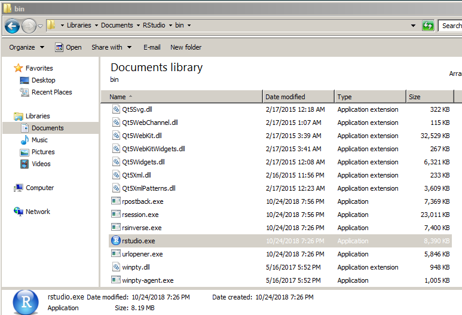Select Network in navigation pane
The image size is (462, 315).
38,212
